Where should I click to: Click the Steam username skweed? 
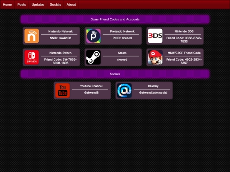coord(122,59)
